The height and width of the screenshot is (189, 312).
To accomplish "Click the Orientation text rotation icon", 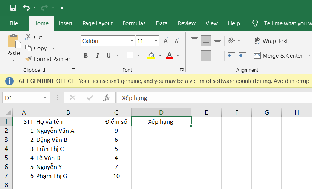I will point(231,41).
